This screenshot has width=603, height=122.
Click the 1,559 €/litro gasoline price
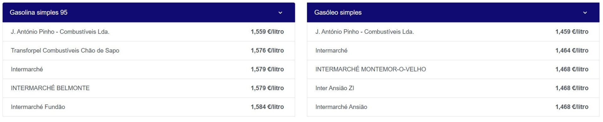click(267, 32)
